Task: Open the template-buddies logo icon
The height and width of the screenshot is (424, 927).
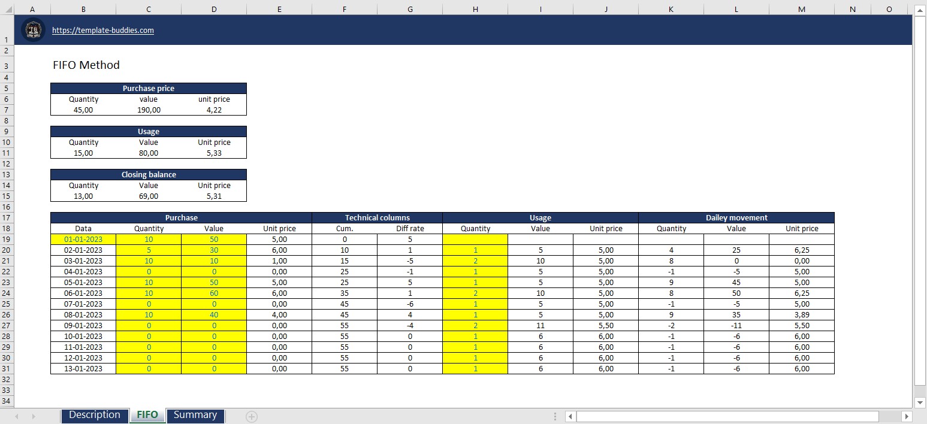Action: (x=33, y=29)
